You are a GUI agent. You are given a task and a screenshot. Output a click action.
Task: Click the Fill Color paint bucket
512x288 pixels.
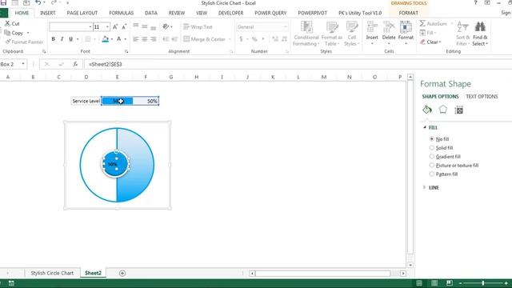(x=105, y=39)
